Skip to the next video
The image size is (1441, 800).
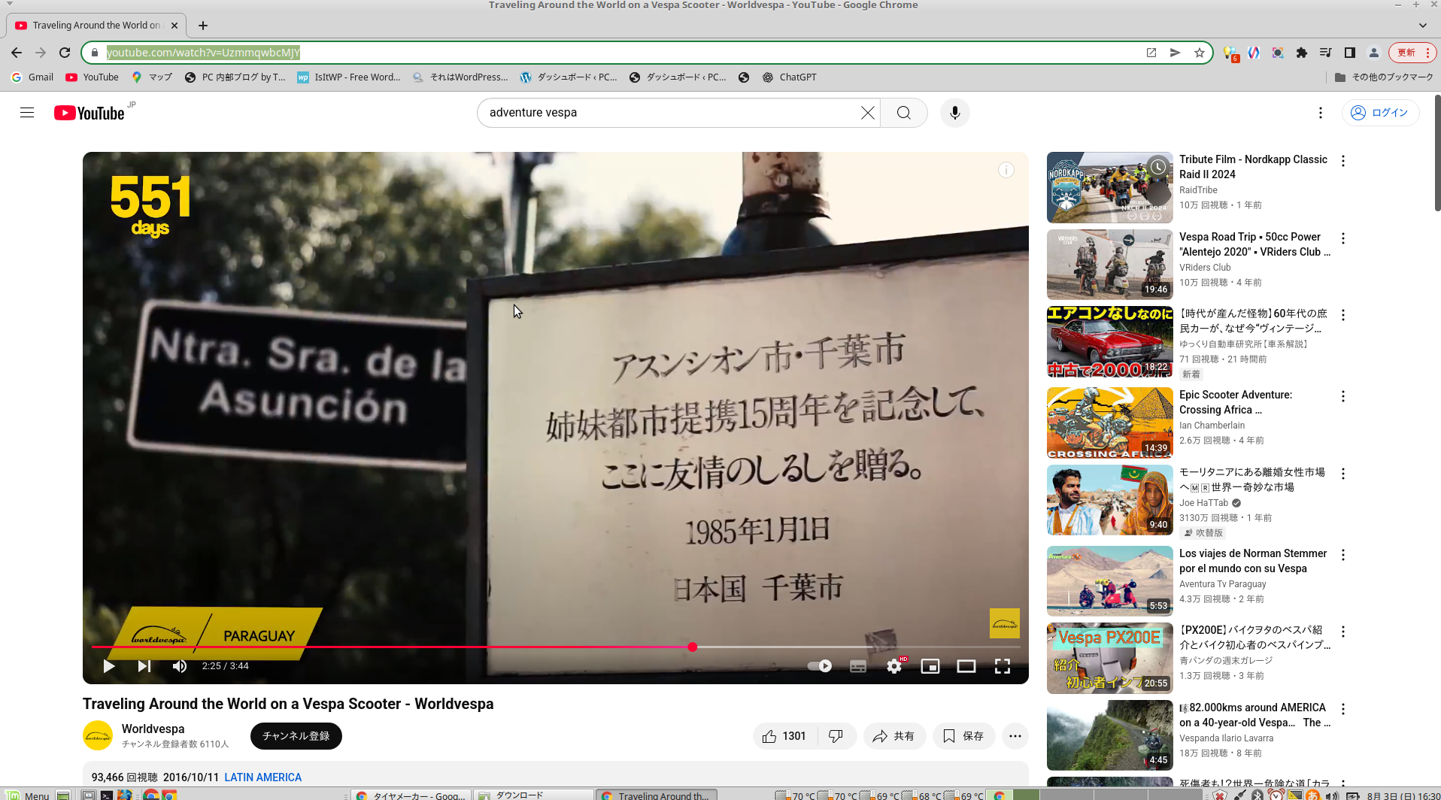tap(144, 666)
